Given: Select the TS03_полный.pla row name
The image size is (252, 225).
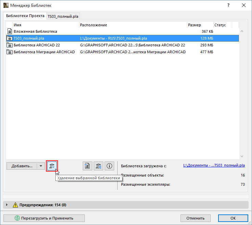Looking at the screenshot, I should [29, 38].
